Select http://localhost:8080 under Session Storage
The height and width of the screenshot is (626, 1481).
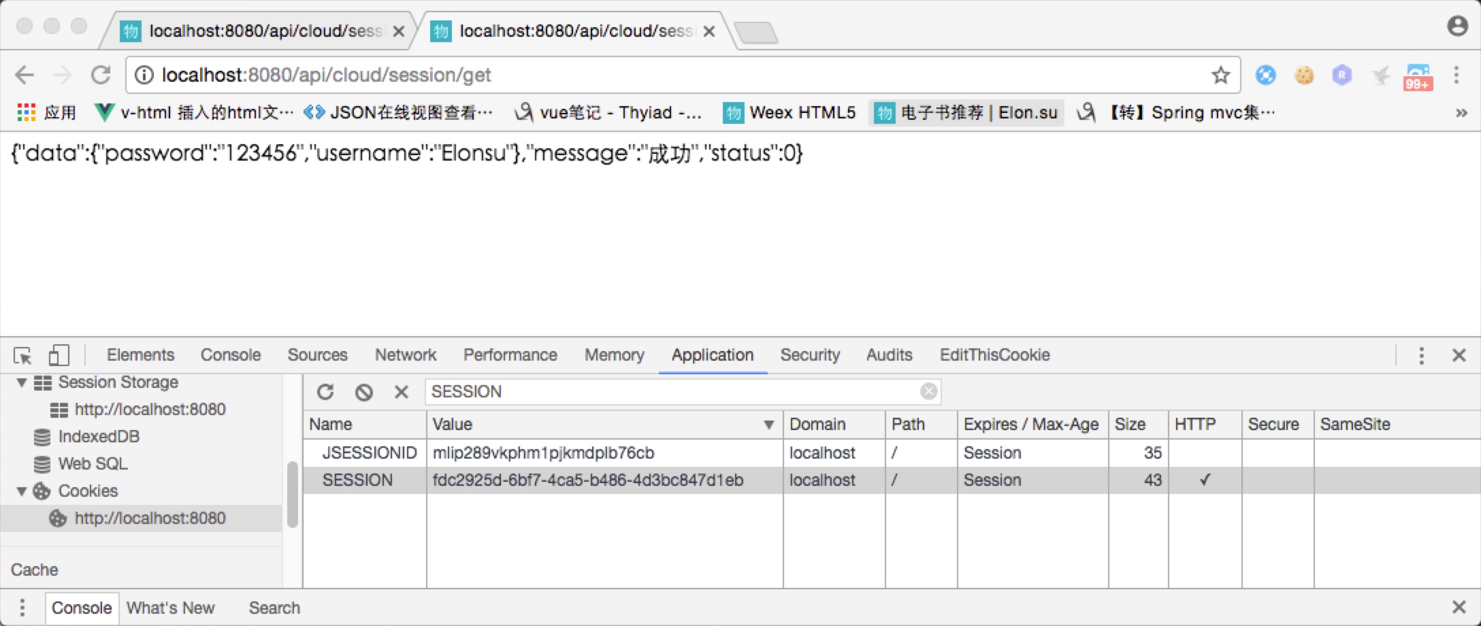pyautogui.click(x=150, y=410)
